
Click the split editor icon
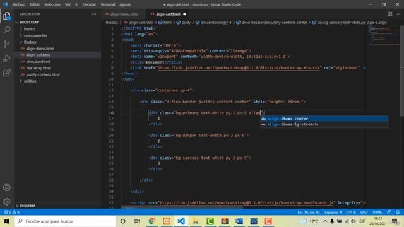(390, 14)
